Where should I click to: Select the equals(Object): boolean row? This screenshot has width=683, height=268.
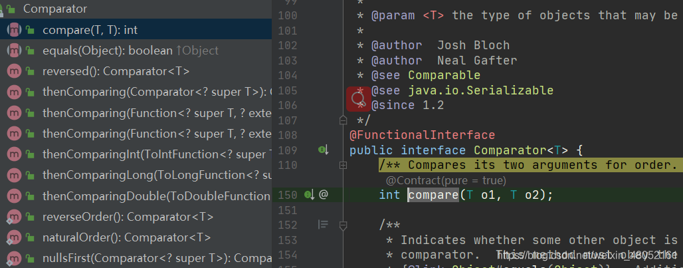click(136, 51)
